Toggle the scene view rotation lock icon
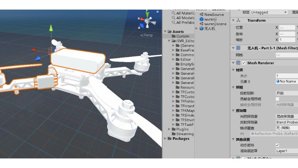 tap(157, 11)
